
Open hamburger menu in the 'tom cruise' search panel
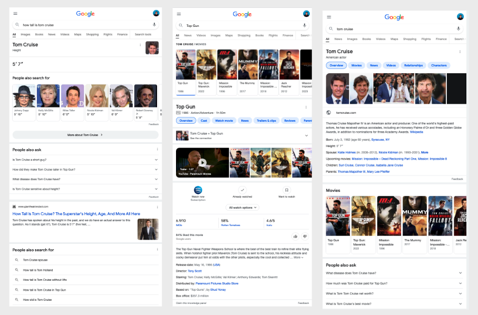point(329,17)
